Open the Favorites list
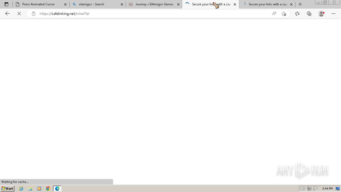The width and height of the screenshot is (341, 192). coord(297,14)
